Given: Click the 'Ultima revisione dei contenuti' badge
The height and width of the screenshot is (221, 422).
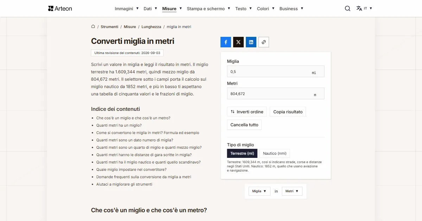Looking at the screenshot, I should tap(127, 53).
